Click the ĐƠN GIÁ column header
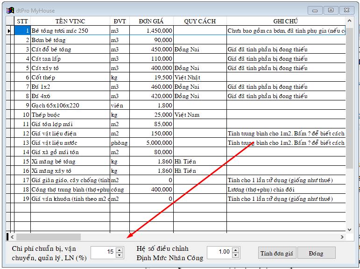 tap(151, 21)
